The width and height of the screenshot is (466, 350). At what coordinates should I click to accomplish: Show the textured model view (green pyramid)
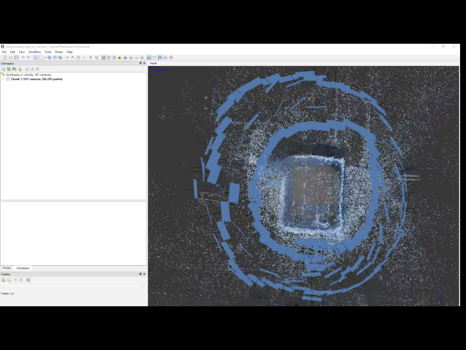(x=120, y=57)
